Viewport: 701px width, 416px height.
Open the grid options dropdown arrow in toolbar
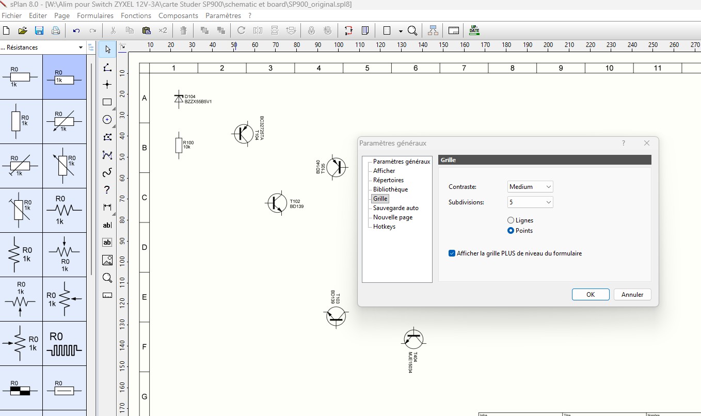401,31
